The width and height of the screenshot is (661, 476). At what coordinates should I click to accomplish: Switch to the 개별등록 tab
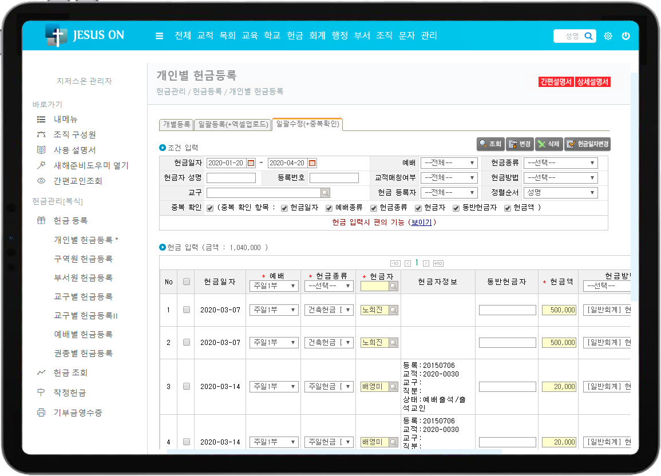tap(176, 124)
